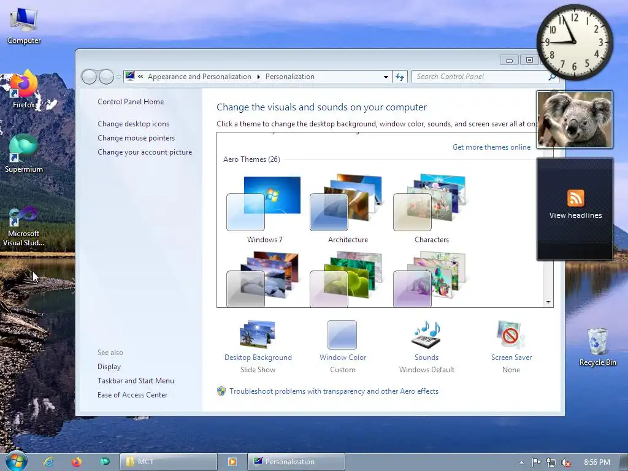The image size is (628, 471).
Task: Launch Supermium from the taskbar
Action: click(105, 462)
